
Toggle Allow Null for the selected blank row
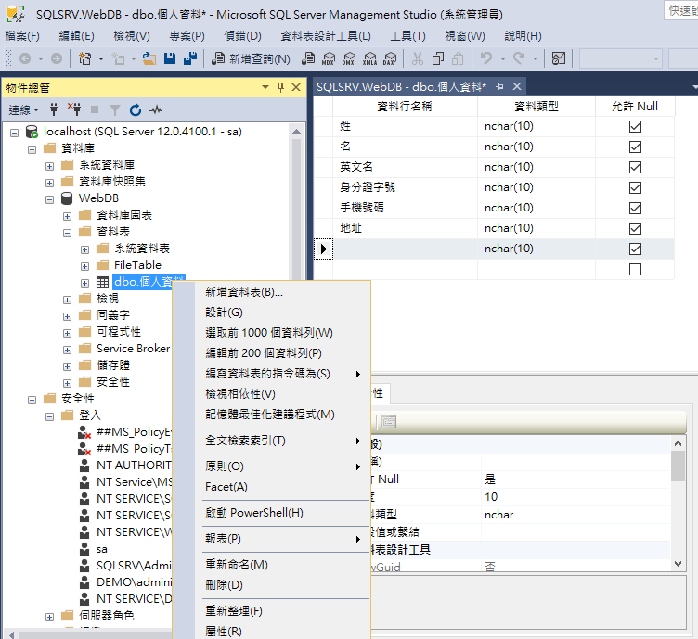tap(635, 249)
